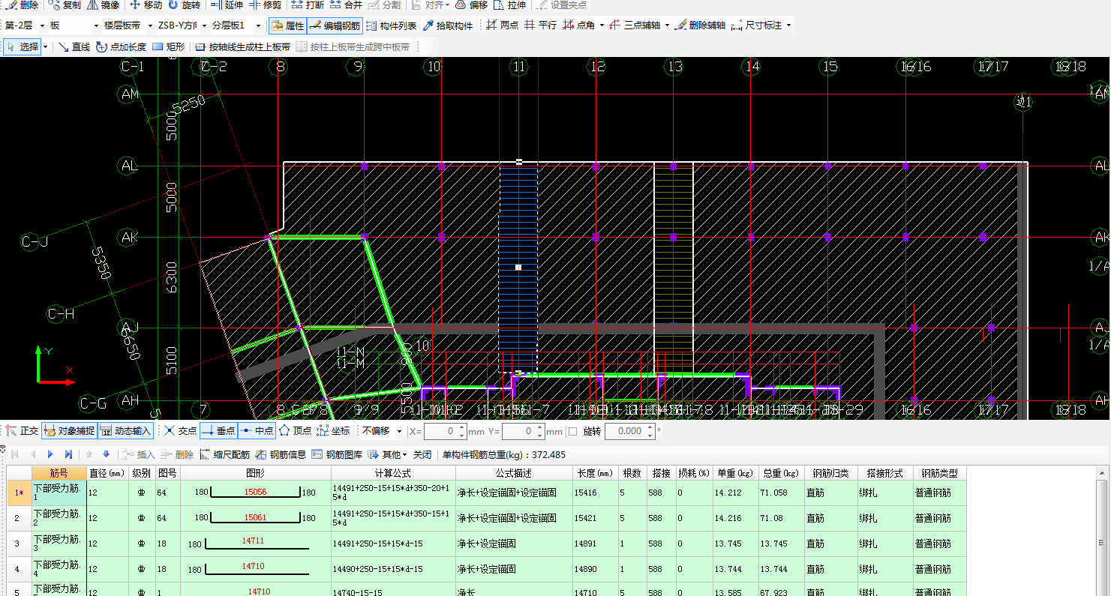Viewport: 1111px width, 596px height.
Task: Select the 延伸 (extend) tool
Action: tap(227, 4)
